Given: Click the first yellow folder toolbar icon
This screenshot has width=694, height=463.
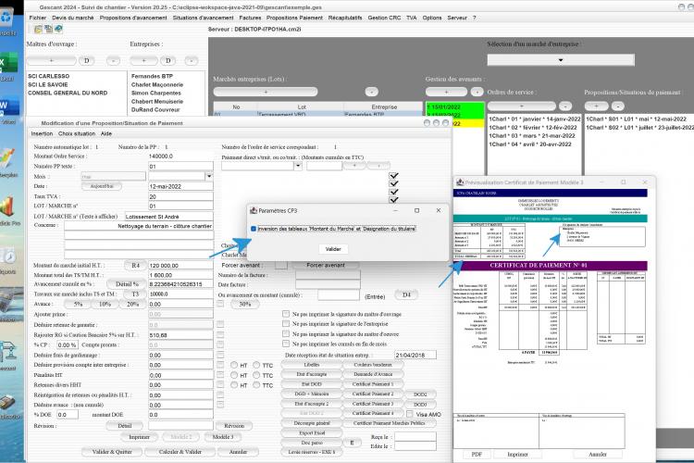Looking at the screenshot, I should point(39,30).
